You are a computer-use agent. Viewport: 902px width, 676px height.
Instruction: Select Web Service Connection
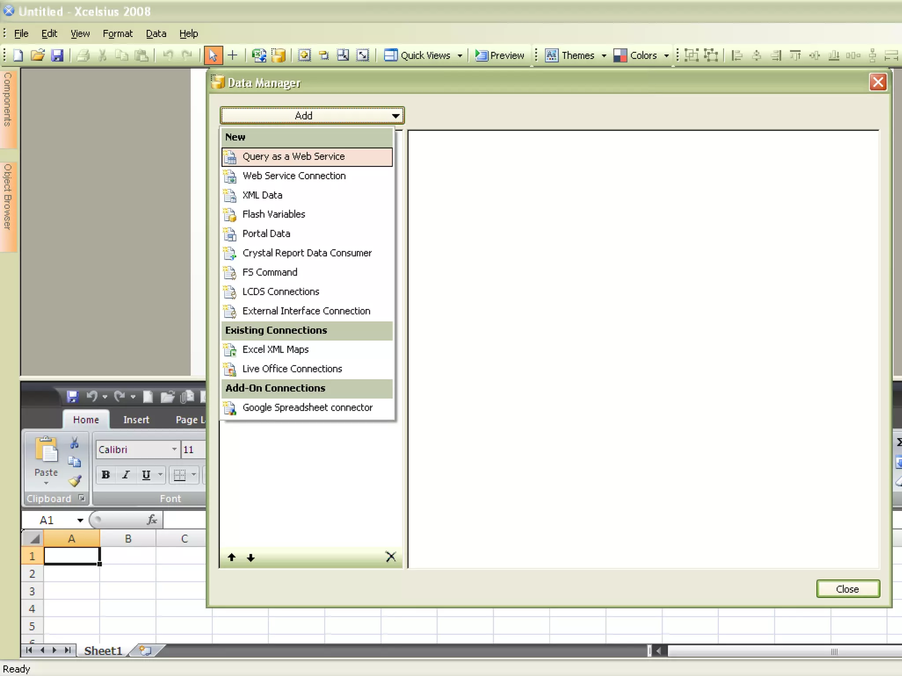click(x=307, y=176)
